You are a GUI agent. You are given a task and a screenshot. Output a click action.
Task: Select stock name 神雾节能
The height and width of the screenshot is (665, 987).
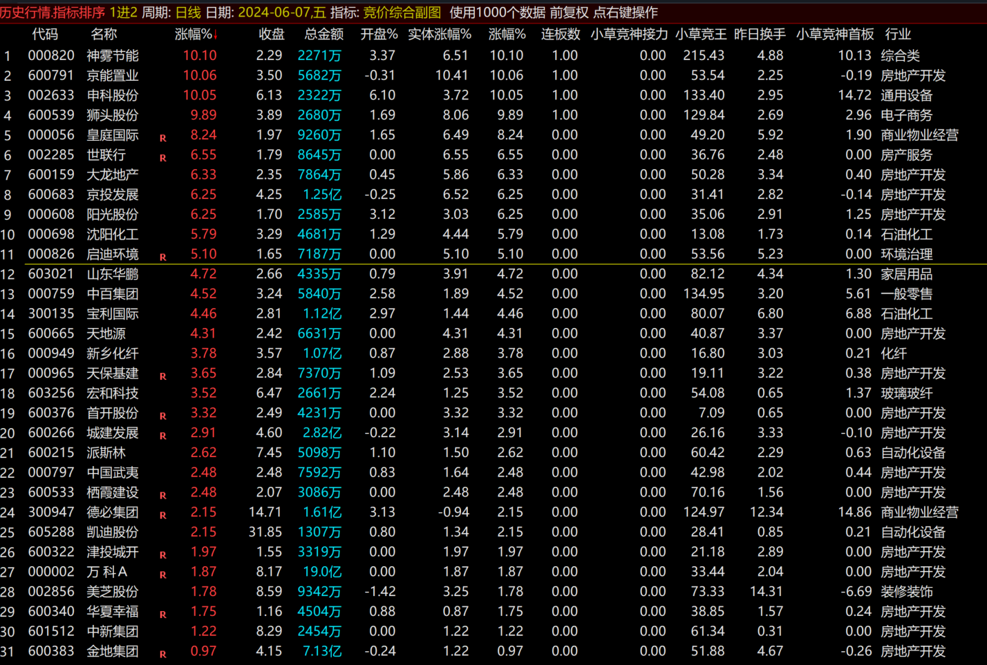(x=113, y=55)
